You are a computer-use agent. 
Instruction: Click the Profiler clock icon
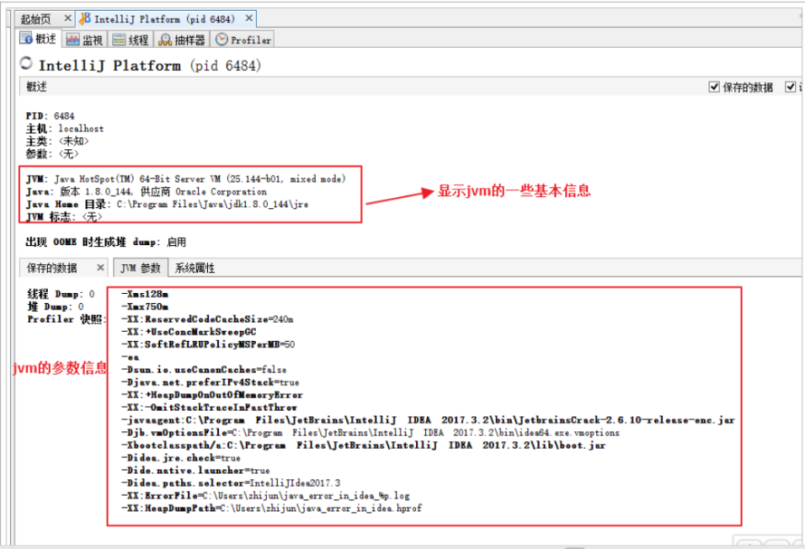[x=222, y=40]
